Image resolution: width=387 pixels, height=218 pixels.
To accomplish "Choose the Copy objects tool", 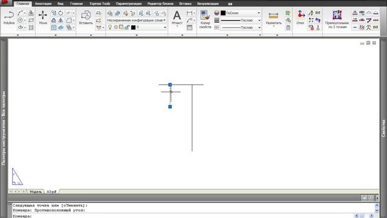I will click(54, 13).
